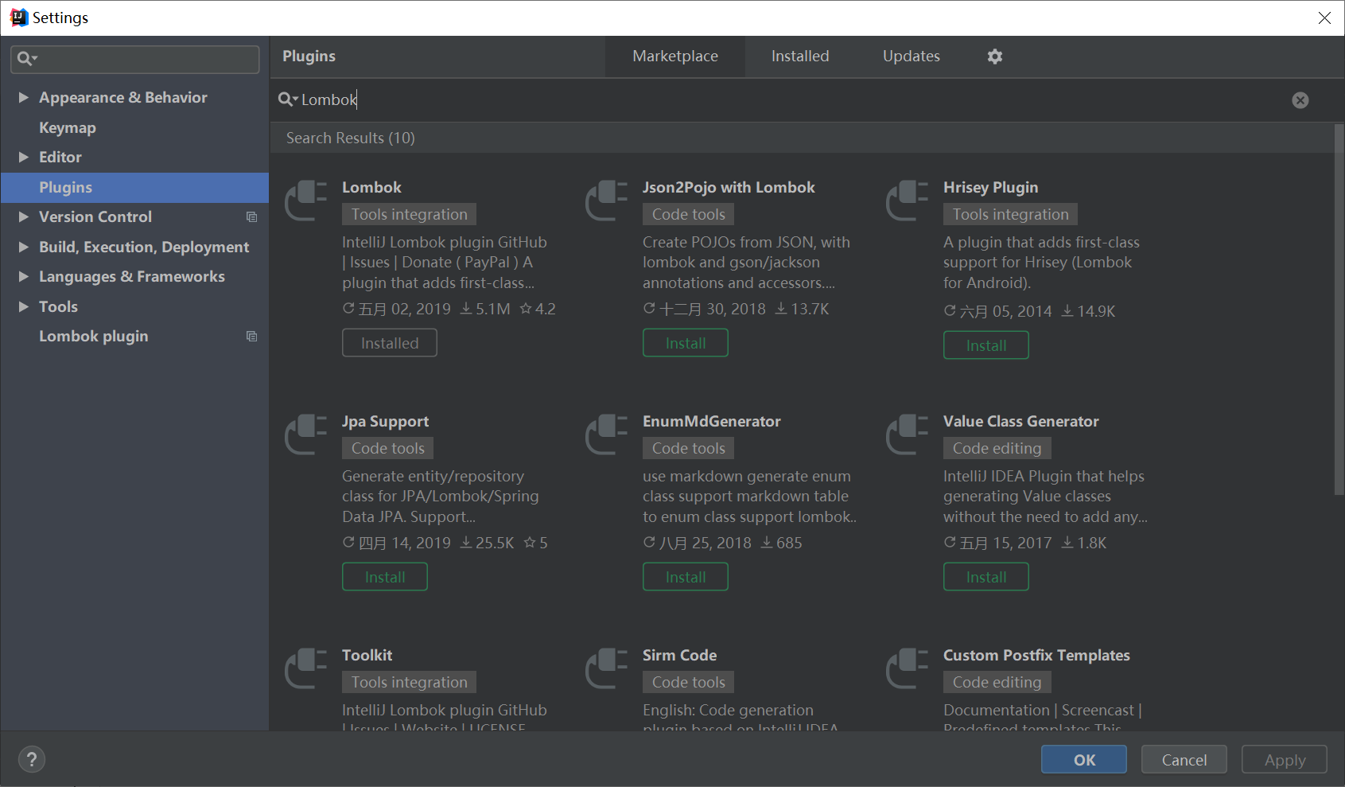Viewport: 1345px width, 787px height.
Task: Open the Hrisey Plugin title
Action: tap(990, 188)
